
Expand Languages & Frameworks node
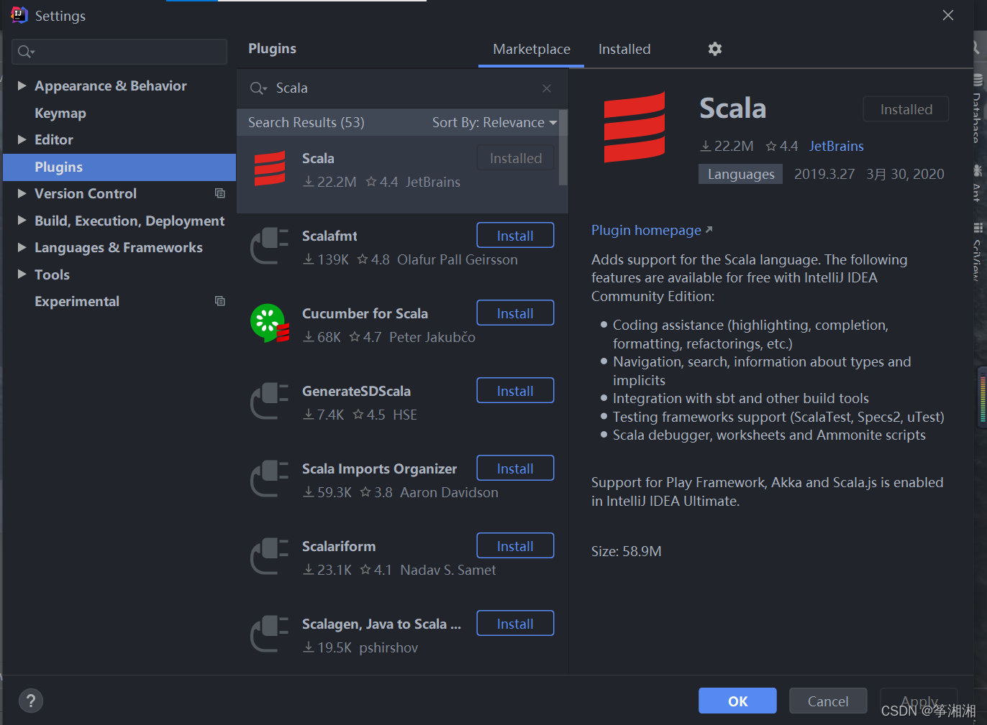pos(22,247)
